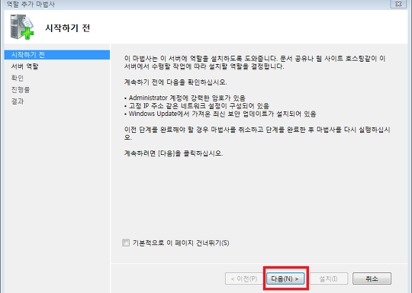Viewport: 412px width, 293px height.
Task: Enable 기본적으로 이 페이지 건너뛰기 checkbox
Action: point(126,243)
